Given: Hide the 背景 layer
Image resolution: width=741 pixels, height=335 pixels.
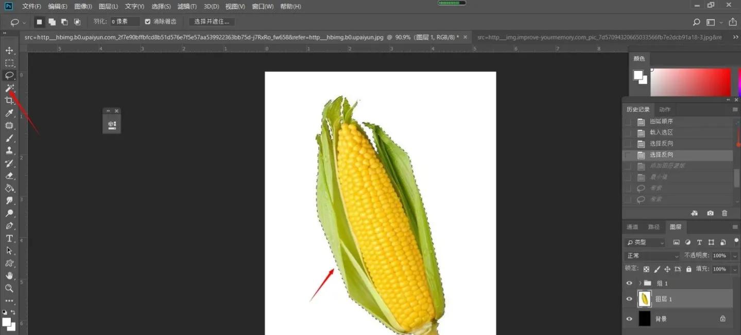Looking at the screenshot, I should (629, 319).
